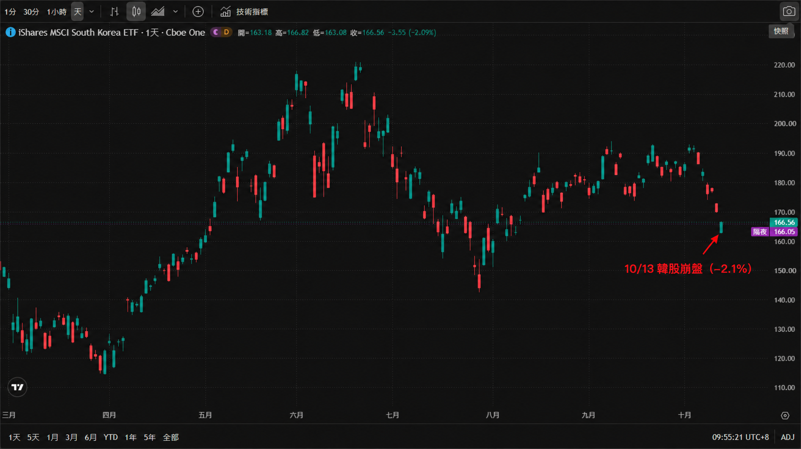Click the 六月 time axis label
This screenshot has height=449, width=801.
[296, 415]
